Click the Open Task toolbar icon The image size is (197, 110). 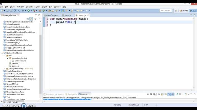(53, 11)
